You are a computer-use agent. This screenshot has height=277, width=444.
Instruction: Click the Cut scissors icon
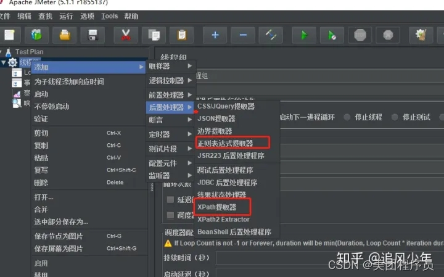point(126,35)
